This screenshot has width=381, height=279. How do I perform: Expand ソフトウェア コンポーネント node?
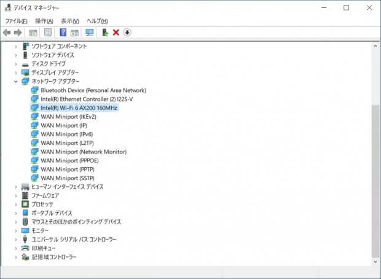click(16, 46)
